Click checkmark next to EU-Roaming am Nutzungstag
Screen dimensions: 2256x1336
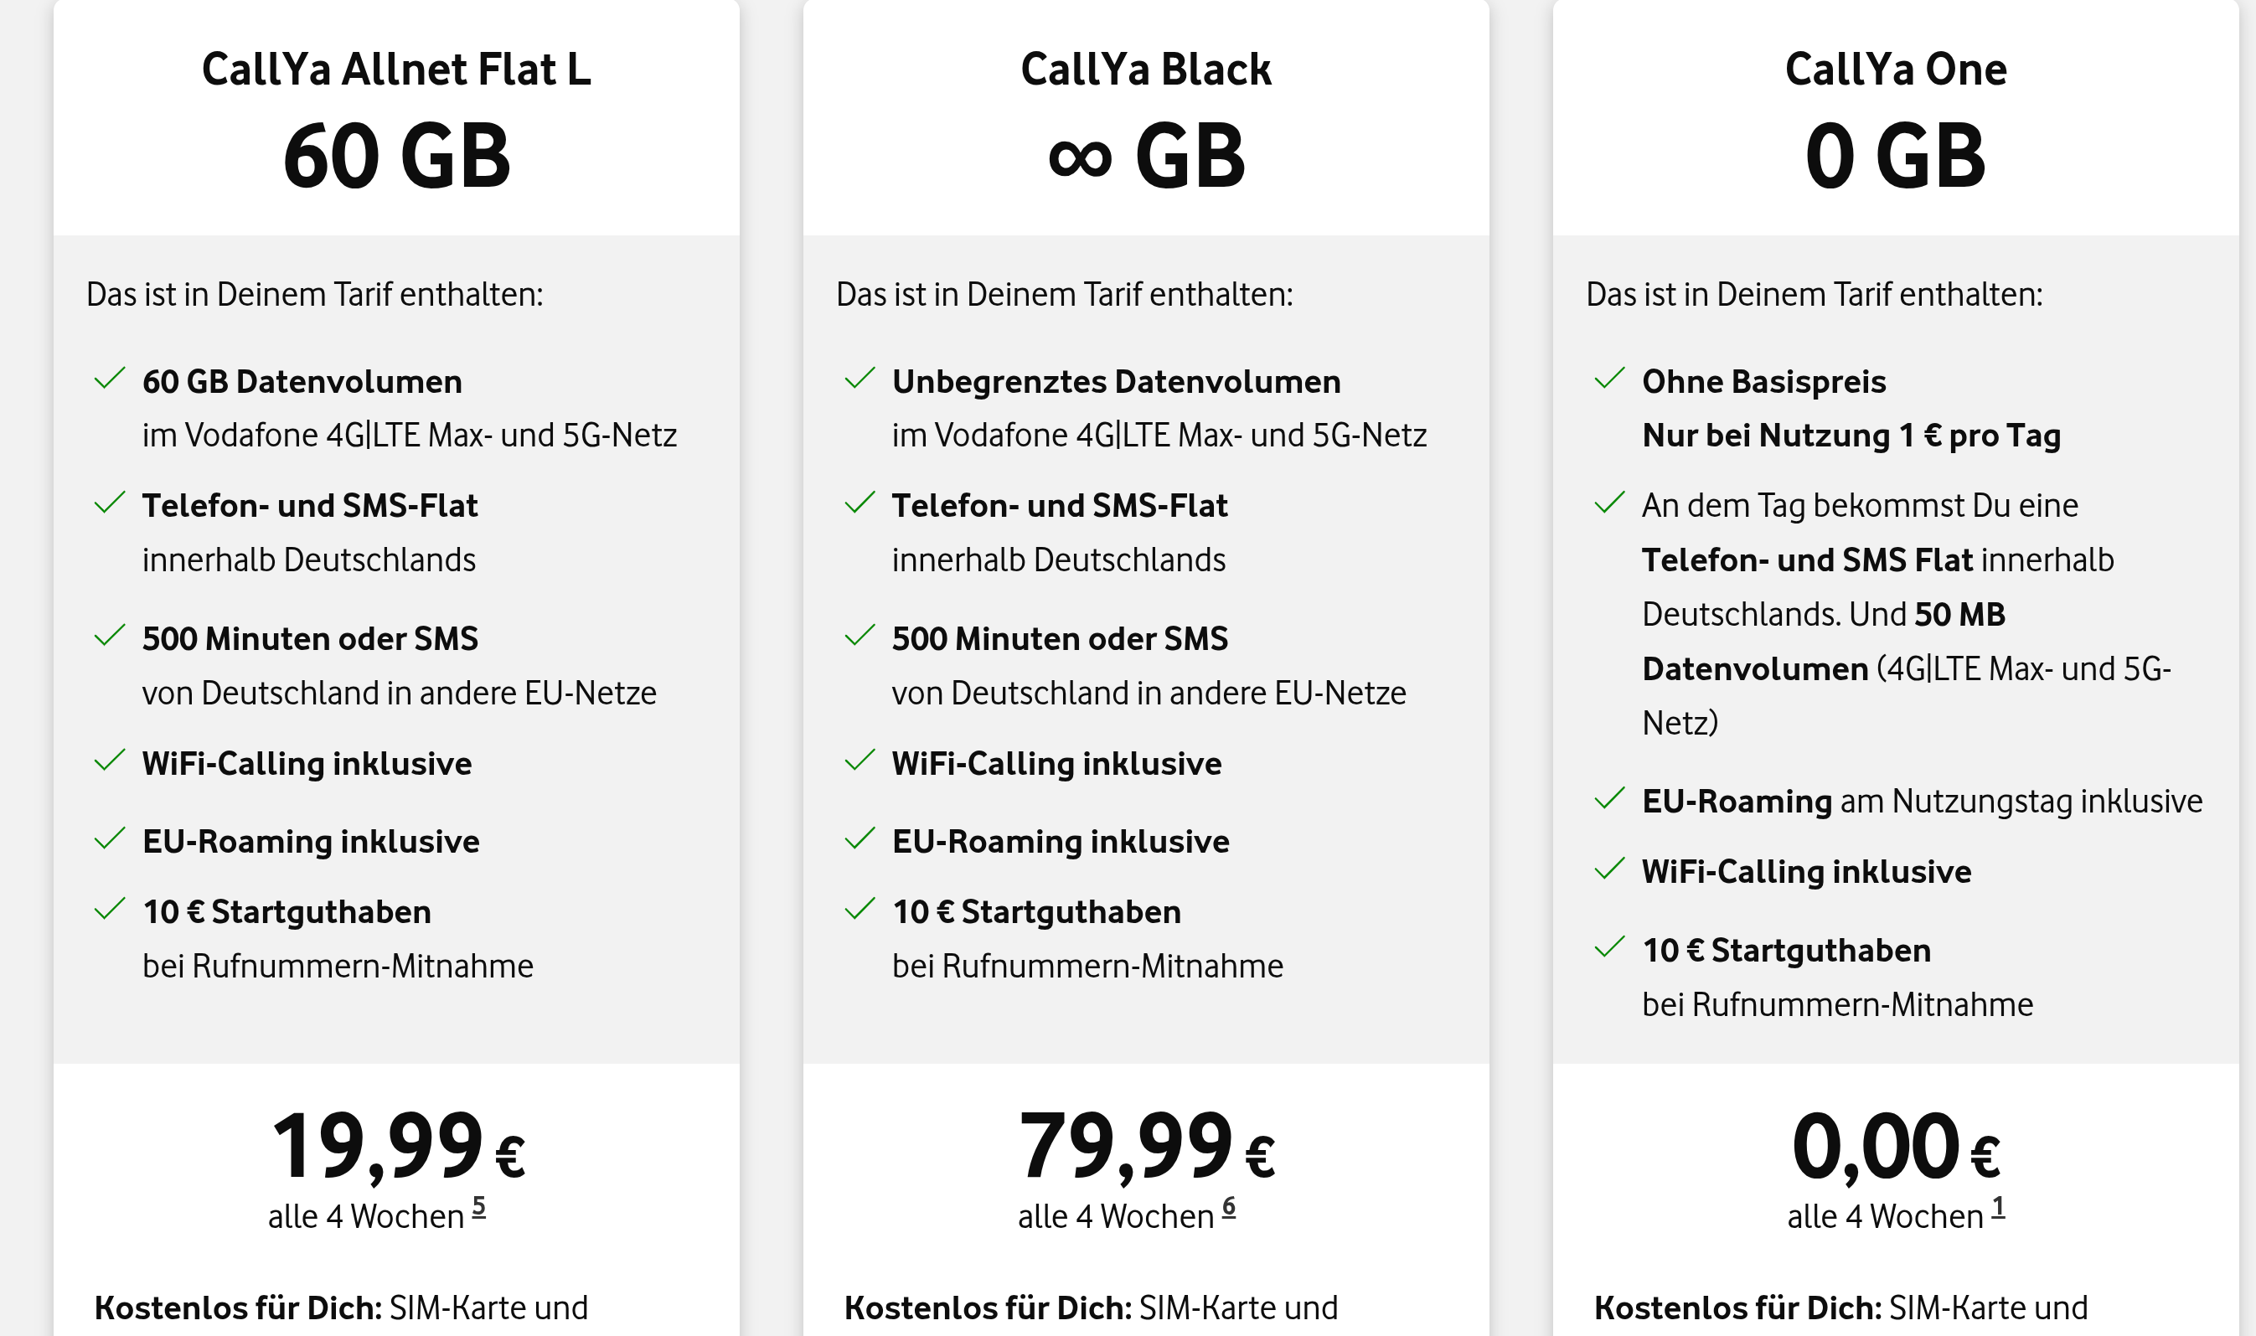pos(1609,798)
